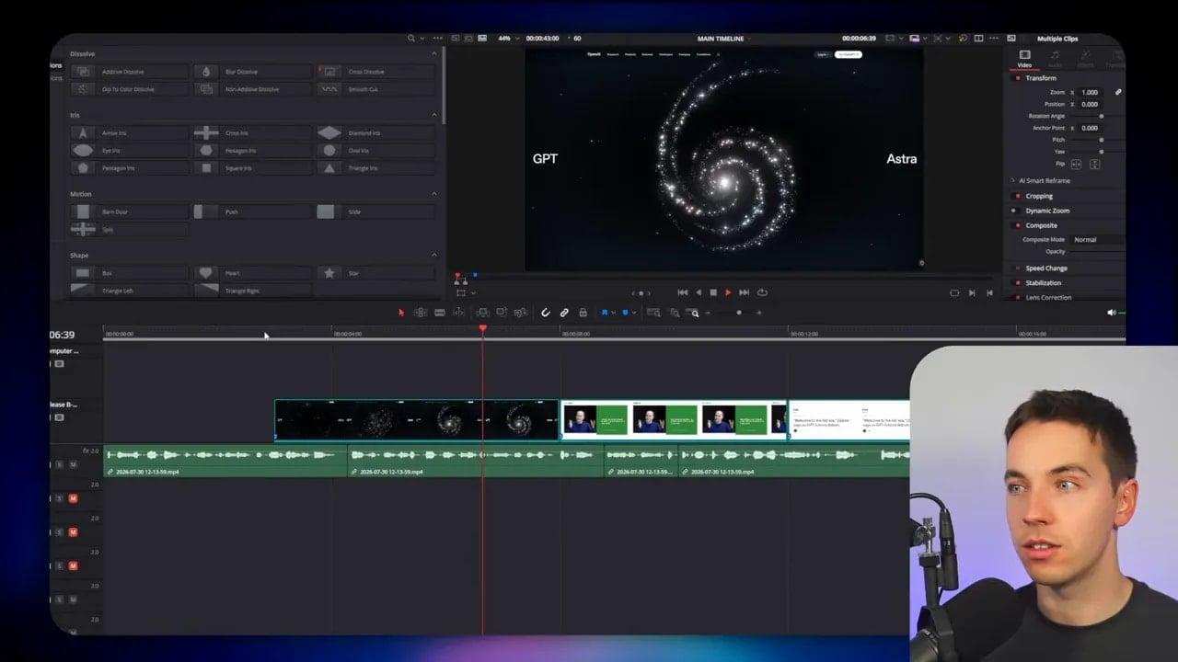Screen dimensions: 1178x662
Task: Click the link icon beside Zoom value
Action: tap(1118, 92)
